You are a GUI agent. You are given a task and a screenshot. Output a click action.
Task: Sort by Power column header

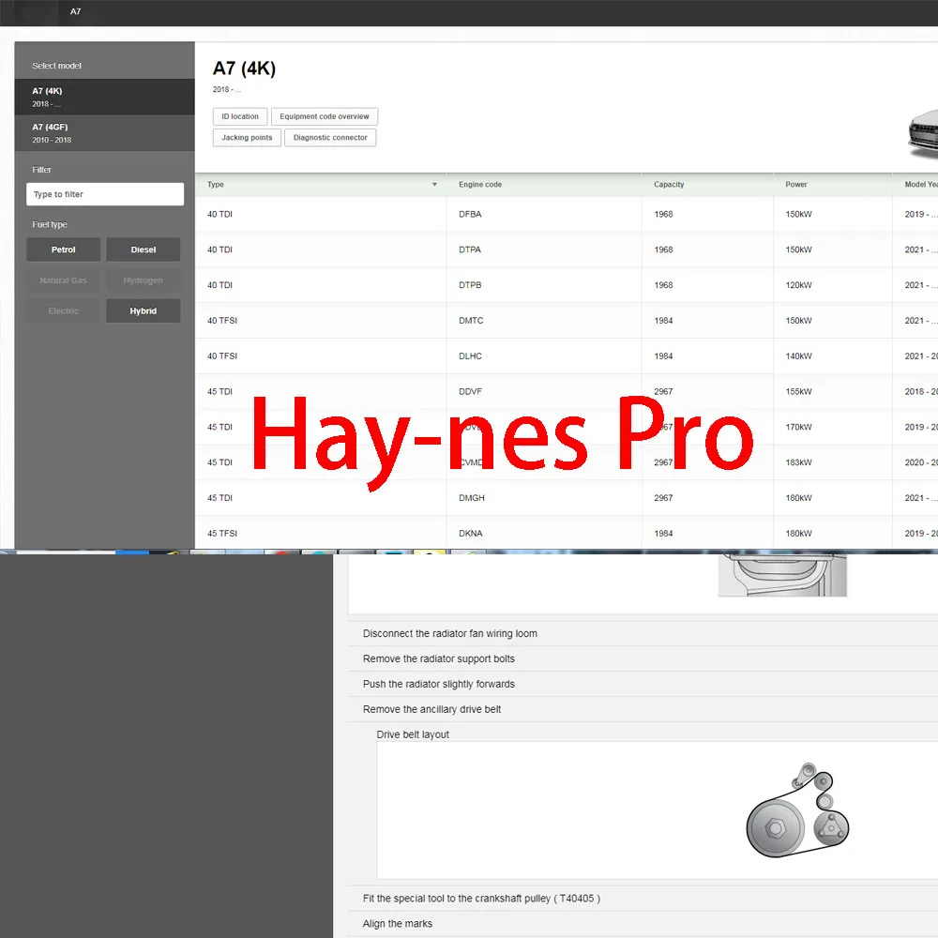pos(796,184)
